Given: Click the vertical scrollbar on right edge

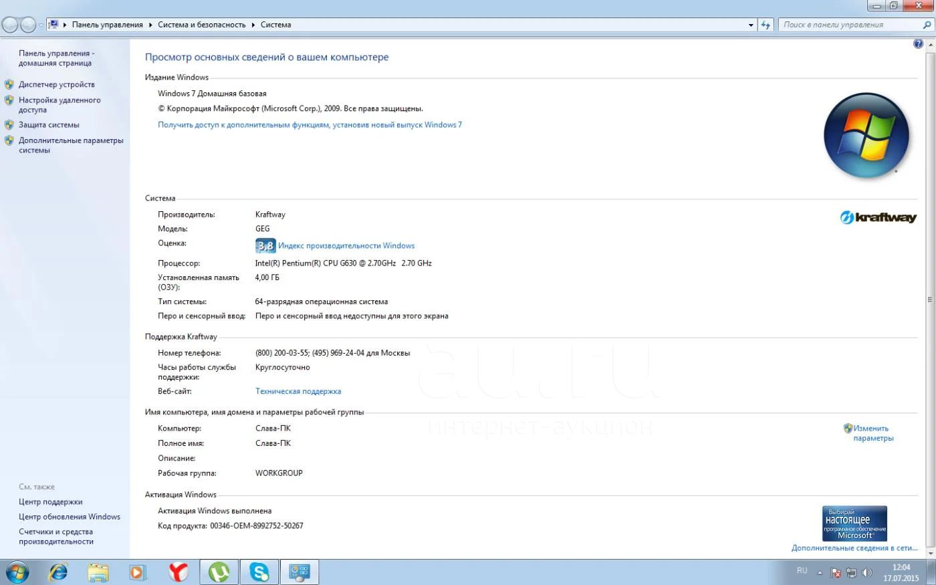Looking at the screenshot, I should [930, 300].
